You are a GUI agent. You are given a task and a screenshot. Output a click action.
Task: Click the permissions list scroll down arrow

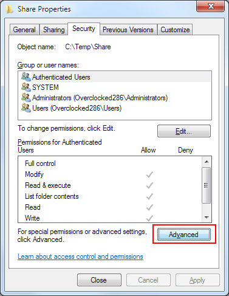(207, 217)
